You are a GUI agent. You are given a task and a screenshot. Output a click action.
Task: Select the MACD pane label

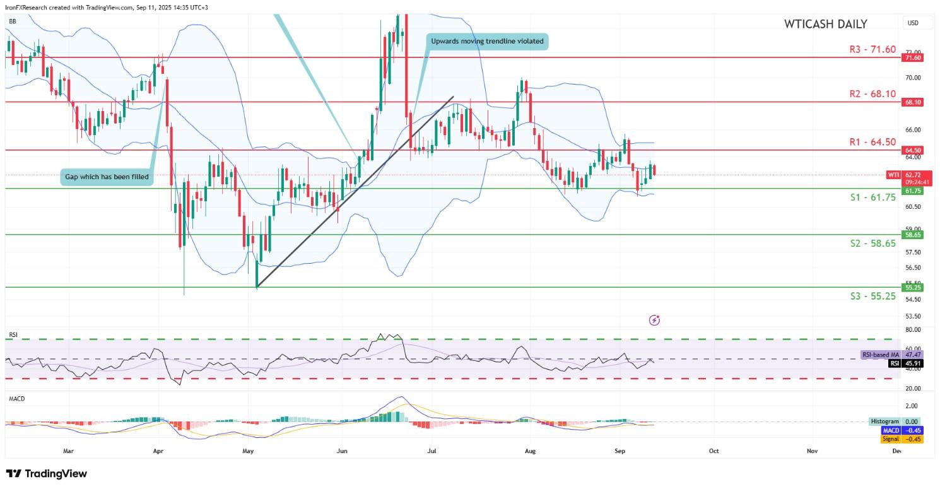pos(16,399)
